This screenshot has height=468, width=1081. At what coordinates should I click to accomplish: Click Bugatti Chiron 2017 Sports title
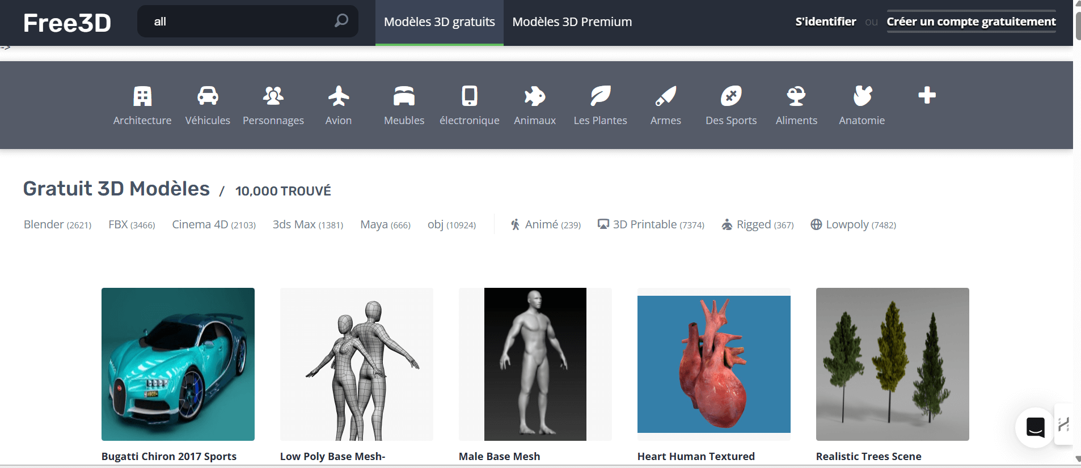(x=169, y=456)
